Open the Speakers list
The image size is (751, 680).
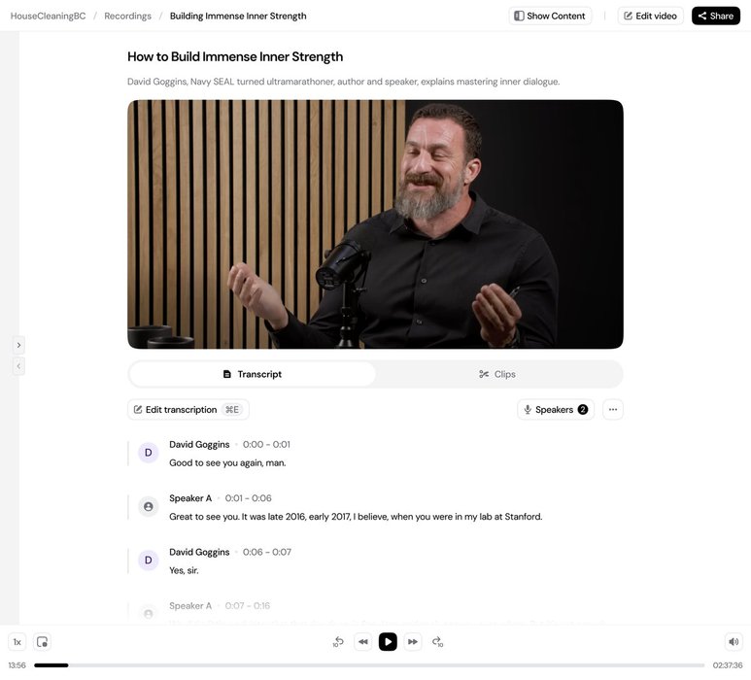coord(556,409)
